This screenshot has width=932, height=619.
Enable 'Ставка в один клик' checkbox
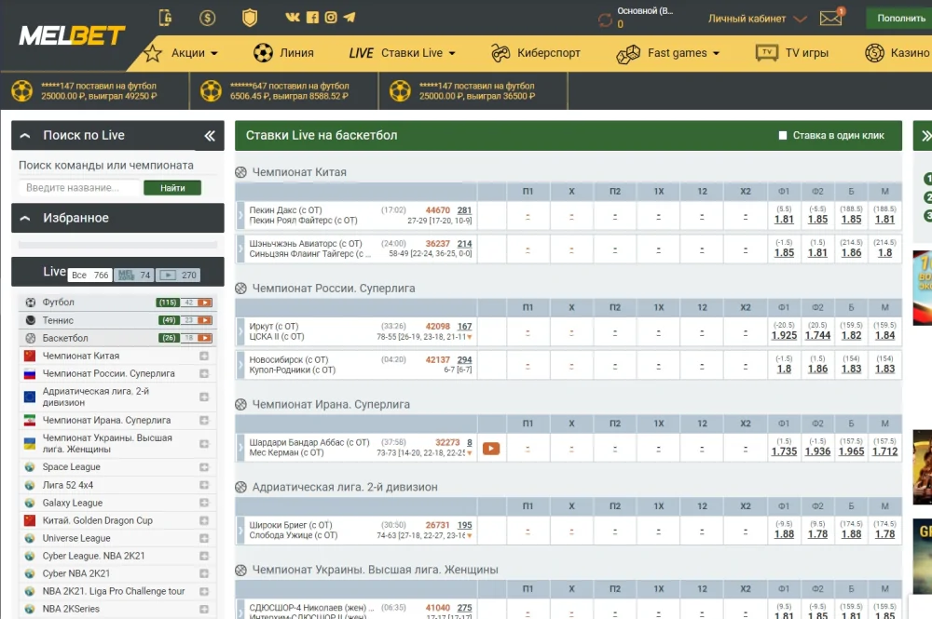pyautogui.click(x=783, y=136)
